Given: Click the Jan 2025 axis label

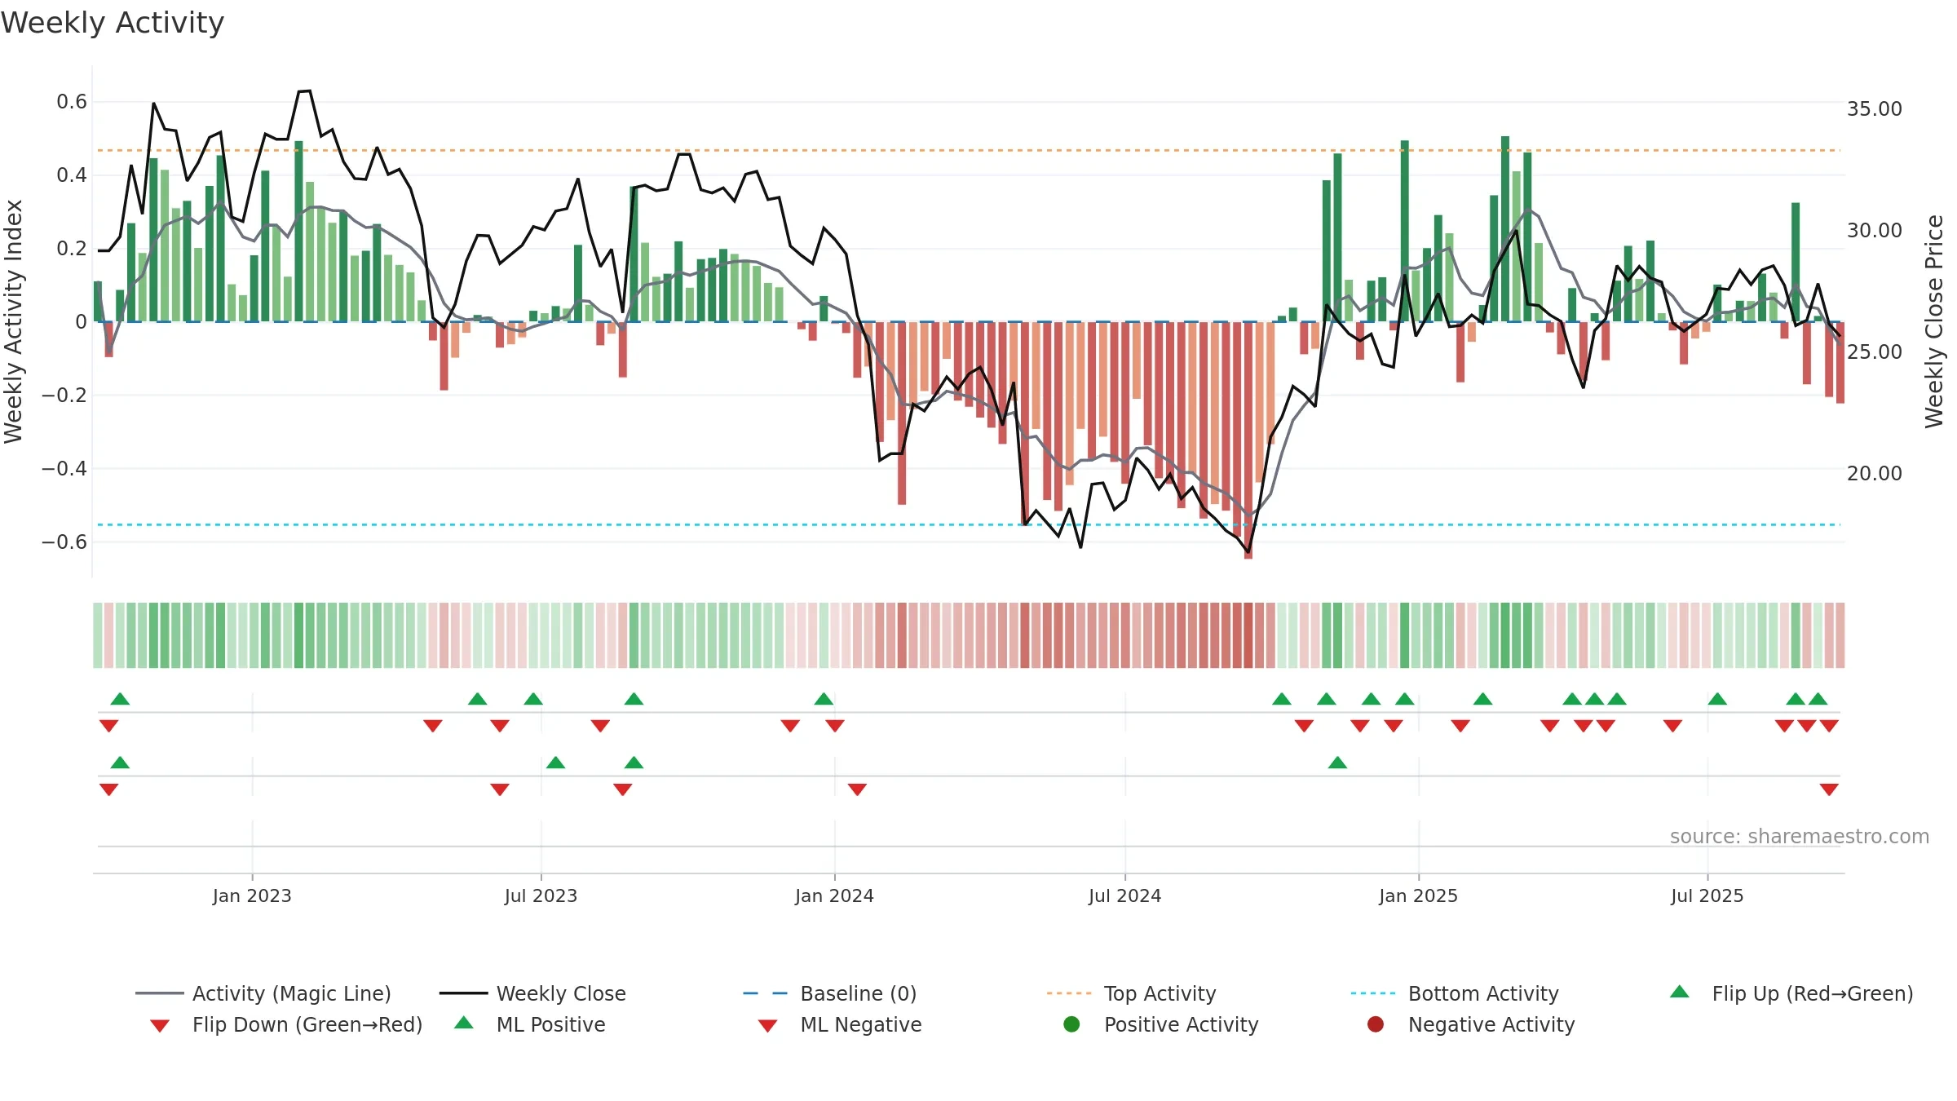Looking at the screenshot, I should pyautogui.click(x=1418, y=895).
